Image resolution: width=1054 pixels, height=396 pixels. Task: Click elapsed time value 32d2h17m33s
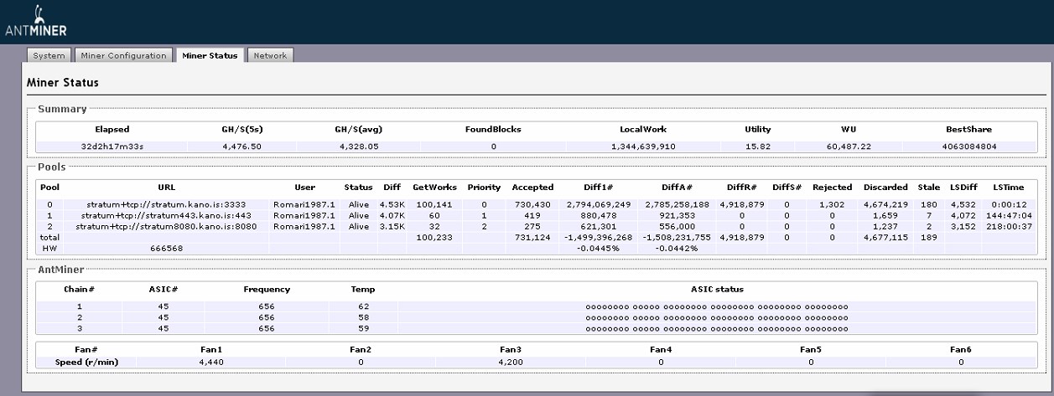(x=112, y=147)
